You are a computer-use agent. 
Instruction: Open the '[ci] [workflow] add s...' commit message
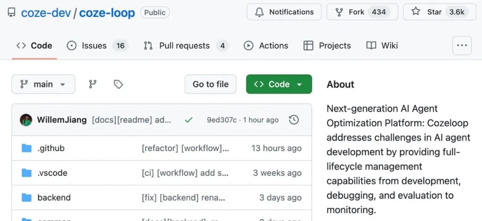[x=185, y=173]
